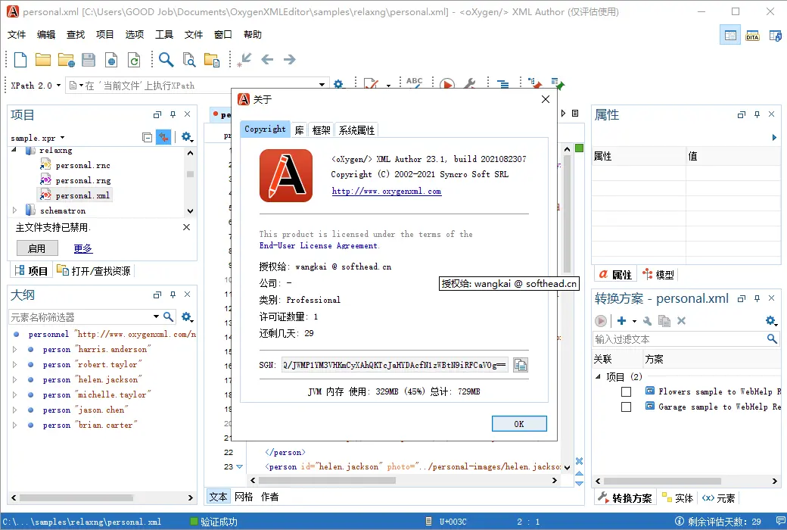Image resolution: width=787 pixels, height=530 pixels.
Task: Click OK in About dialog
Action: point(519,424)
